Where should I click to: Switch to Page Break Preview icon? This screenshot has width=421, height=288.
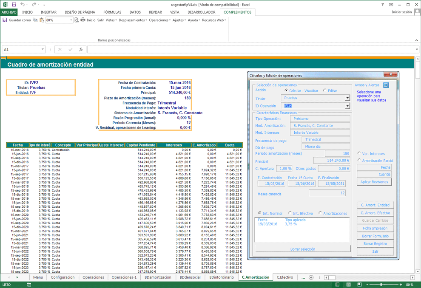coord(359,285)
